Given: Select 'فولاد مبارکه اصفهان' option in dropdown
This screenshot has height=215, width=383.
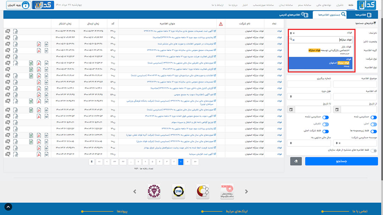Looking at the screenshot, I should 321,63.
